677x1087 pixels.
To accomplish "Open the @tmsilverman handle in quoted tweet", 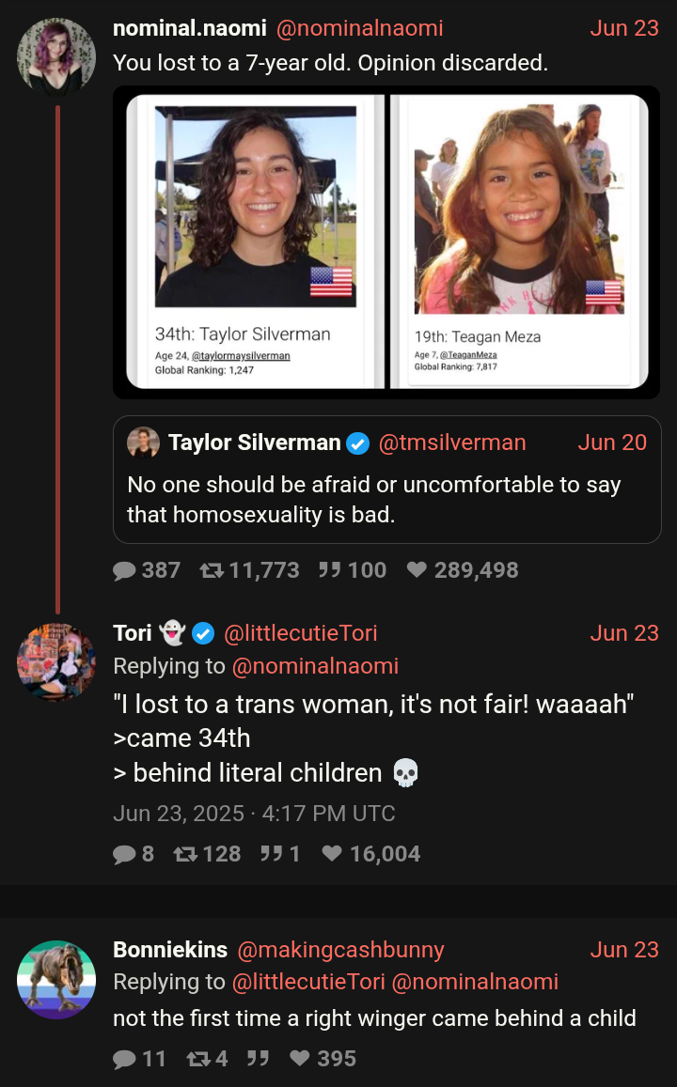I will click(x=451, y=443).
